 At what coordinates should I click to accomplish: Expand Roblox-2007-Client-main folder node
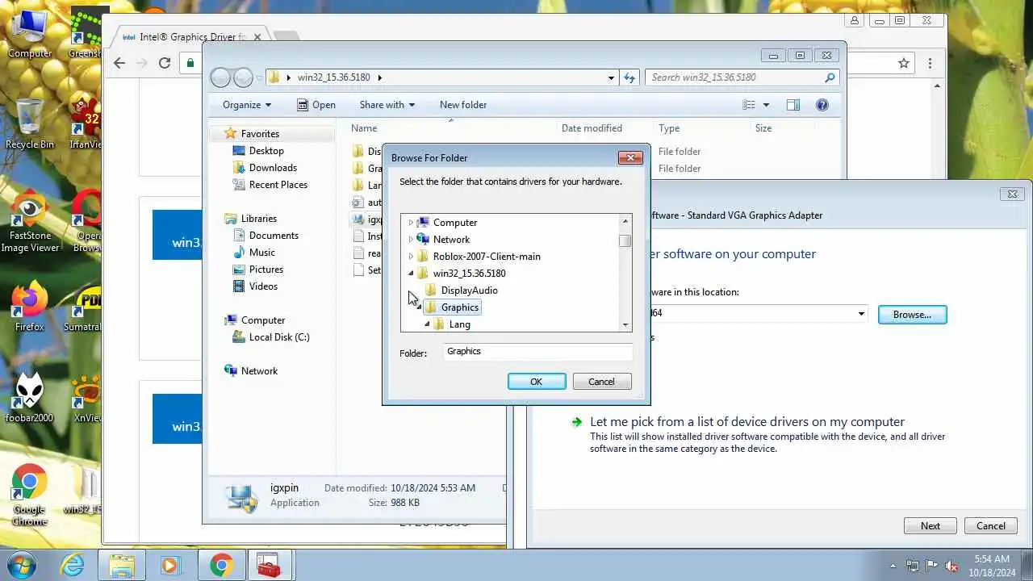coord(411,257)
